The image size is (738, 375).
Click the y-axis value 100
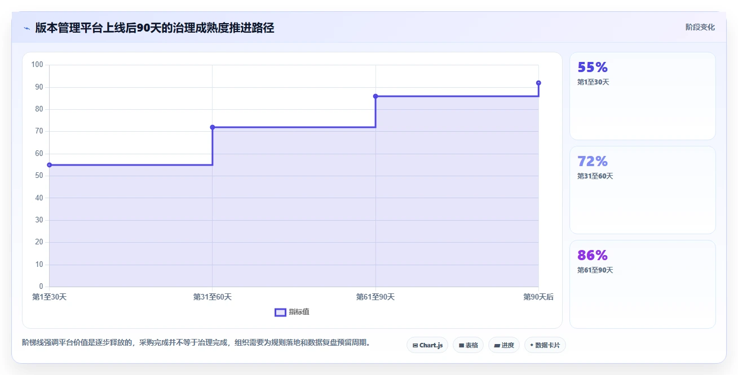[38, 65]
